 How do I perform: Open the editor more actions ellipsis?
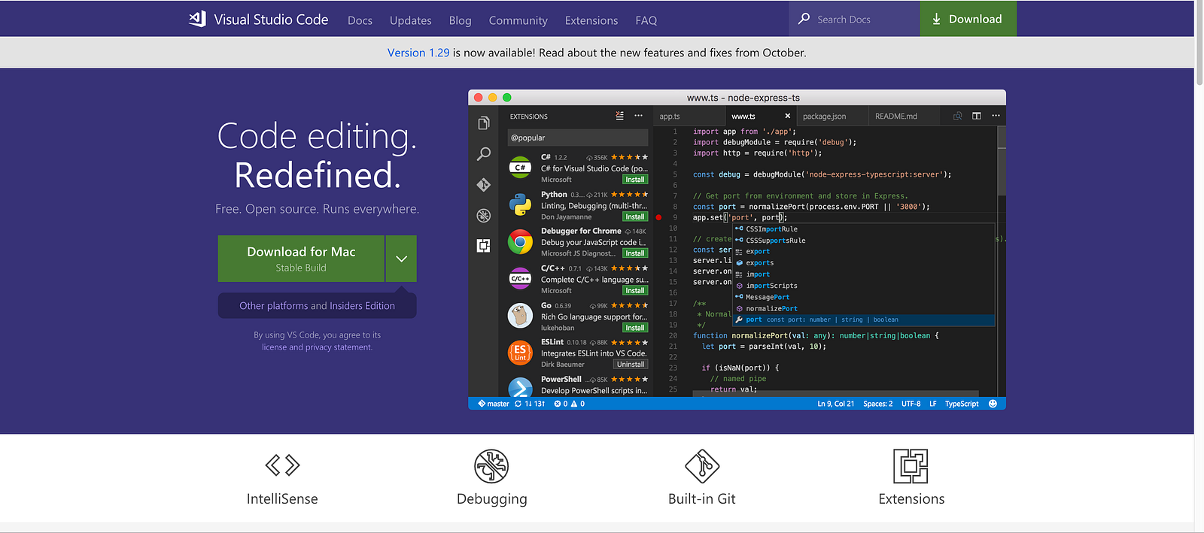[996, 116]
